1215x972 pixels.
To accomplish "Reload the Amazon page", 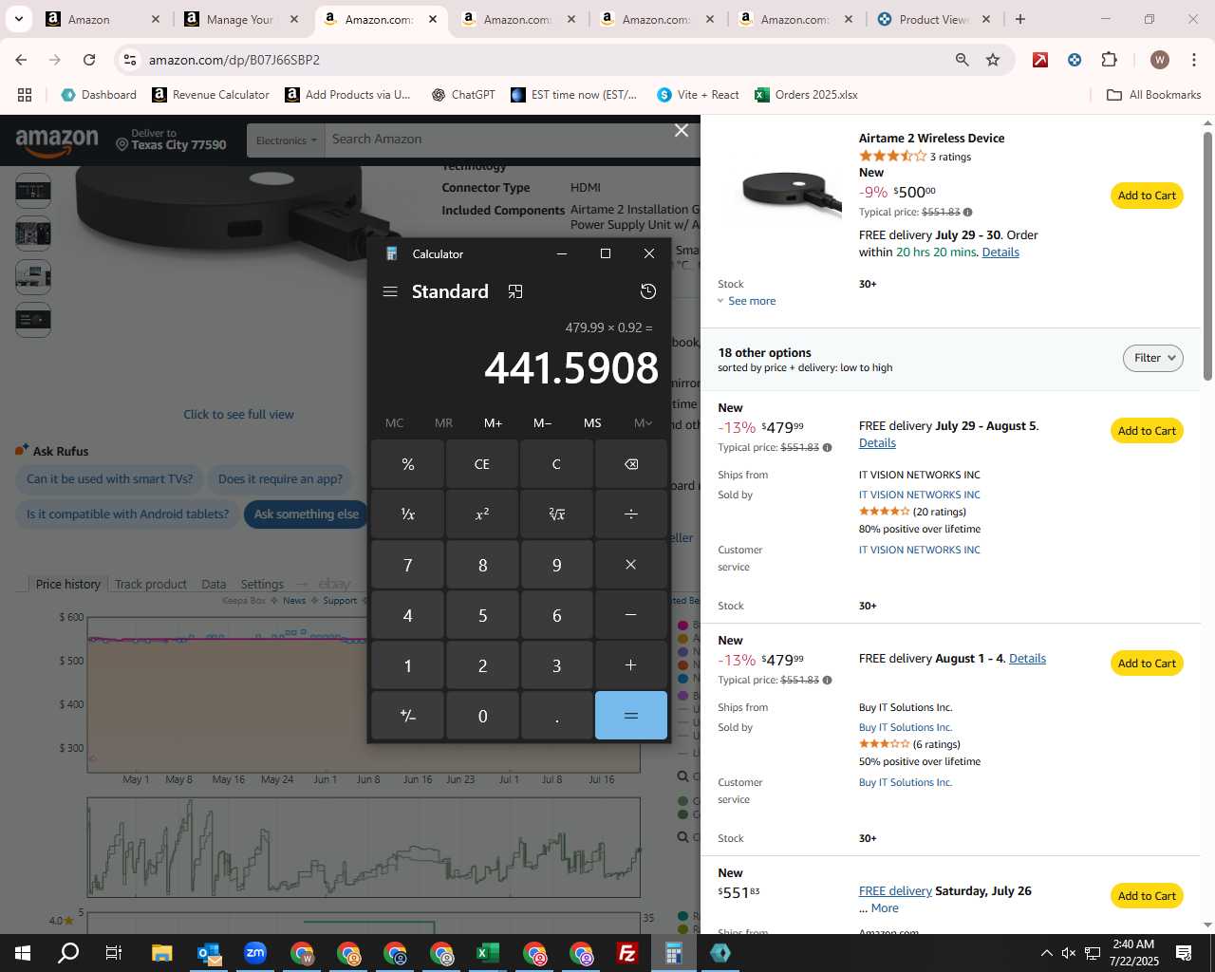I will point(89,60).
